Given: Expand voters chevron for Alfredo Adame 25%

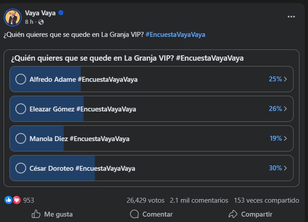Looking at the screenshot, I should point(285,79).
